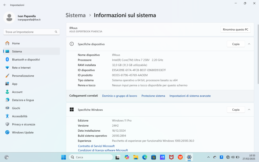Image resolution: width=259 pixels, height=162 pixels.
Task: Copy device specs with Copia button
Action: click(x=236, y=44)
